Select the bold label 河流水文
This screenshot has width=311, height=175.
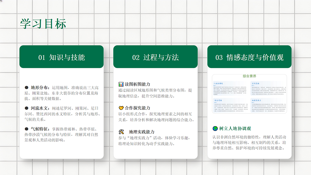39,108
